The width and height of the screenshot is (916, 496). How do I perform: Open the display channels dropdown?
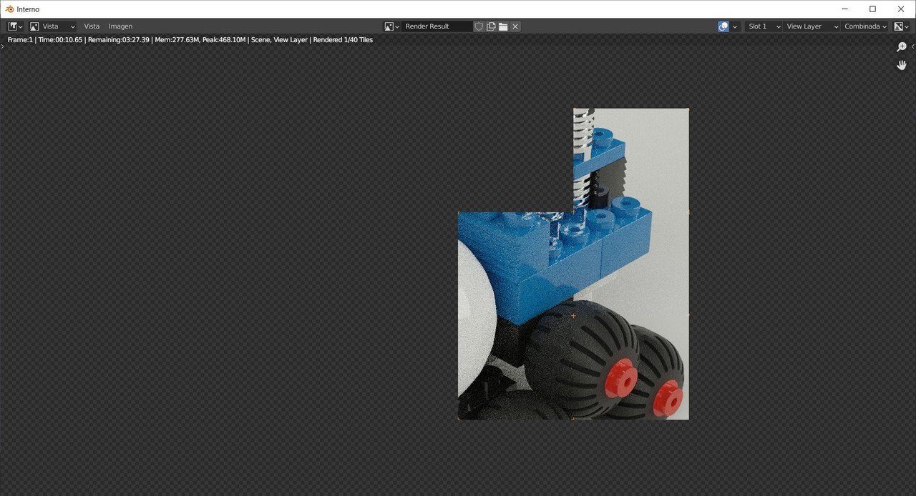(x=901, y=26)
